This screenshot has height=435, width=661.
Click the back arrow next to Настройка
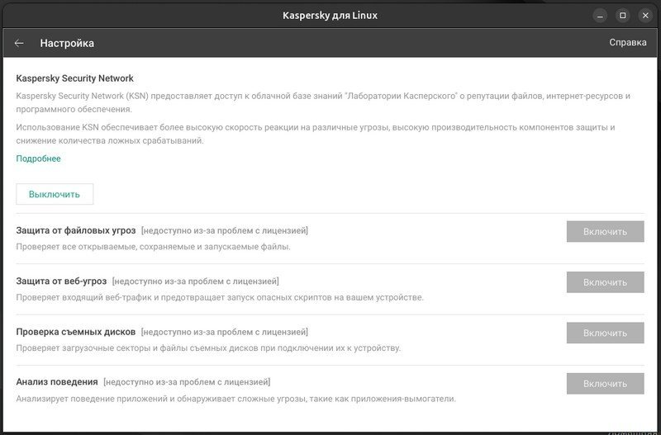tap(19, 43)
